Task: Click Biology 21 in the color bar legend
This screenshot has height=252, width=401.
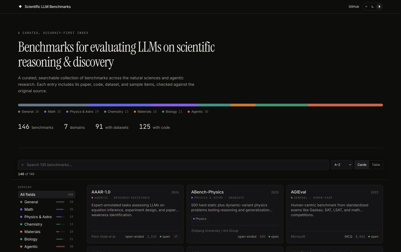Action: [172, 111]
